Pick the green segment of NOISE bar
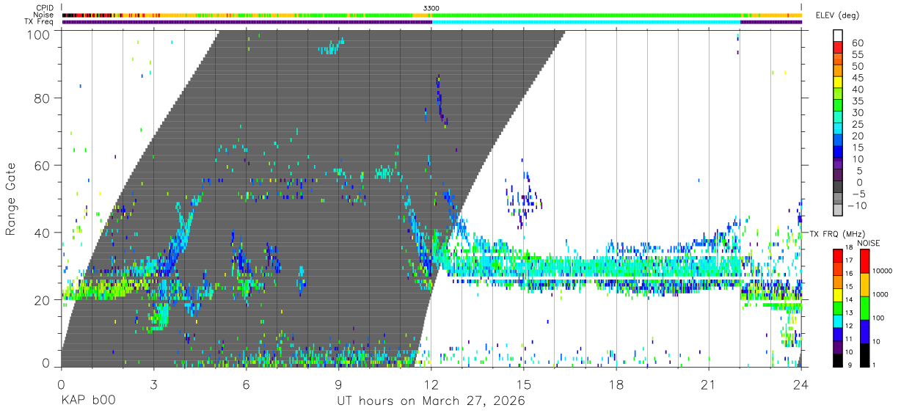 [x=865, y=307]
